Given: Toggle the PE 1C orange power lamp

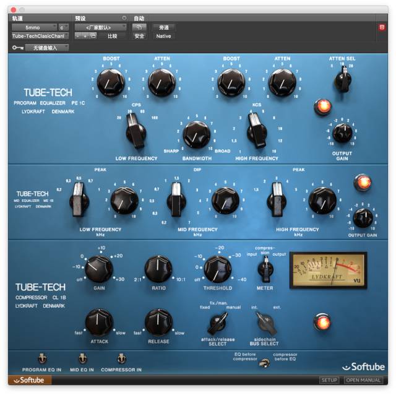Looking at the screenshot, I should 323,106.
